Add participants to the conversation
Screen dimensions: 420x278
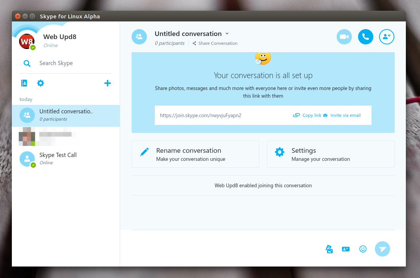coord(386,36)
